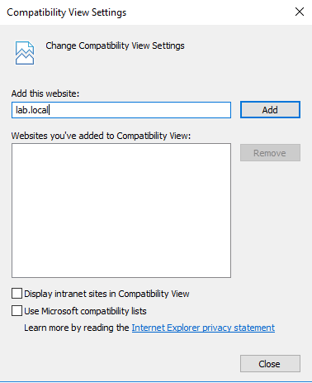Close the dialog with the title bar X

[x=300, y=12]
